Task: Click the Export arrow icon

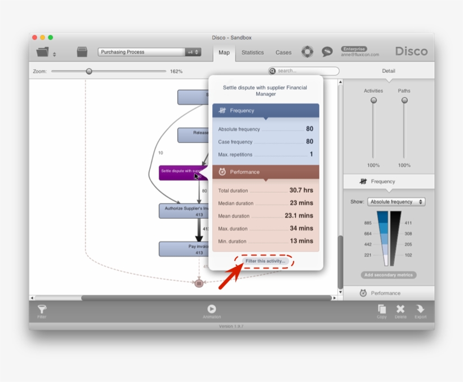Action: [420, 309]
